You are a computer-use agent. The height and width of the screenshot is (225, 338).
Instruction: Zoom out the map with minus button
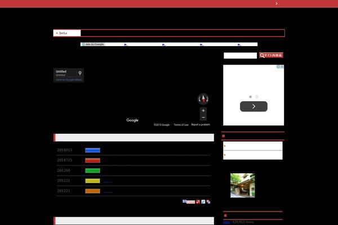point(203,118)
